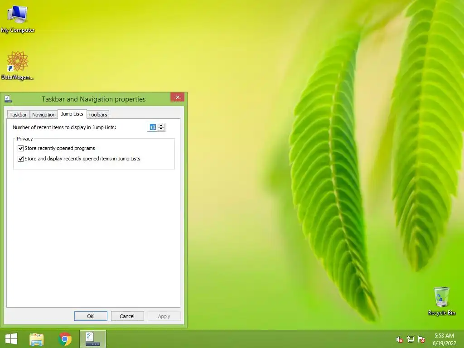The image size is (464, 348).
Task: Select the Jump Lists tab
Action: 72,114
